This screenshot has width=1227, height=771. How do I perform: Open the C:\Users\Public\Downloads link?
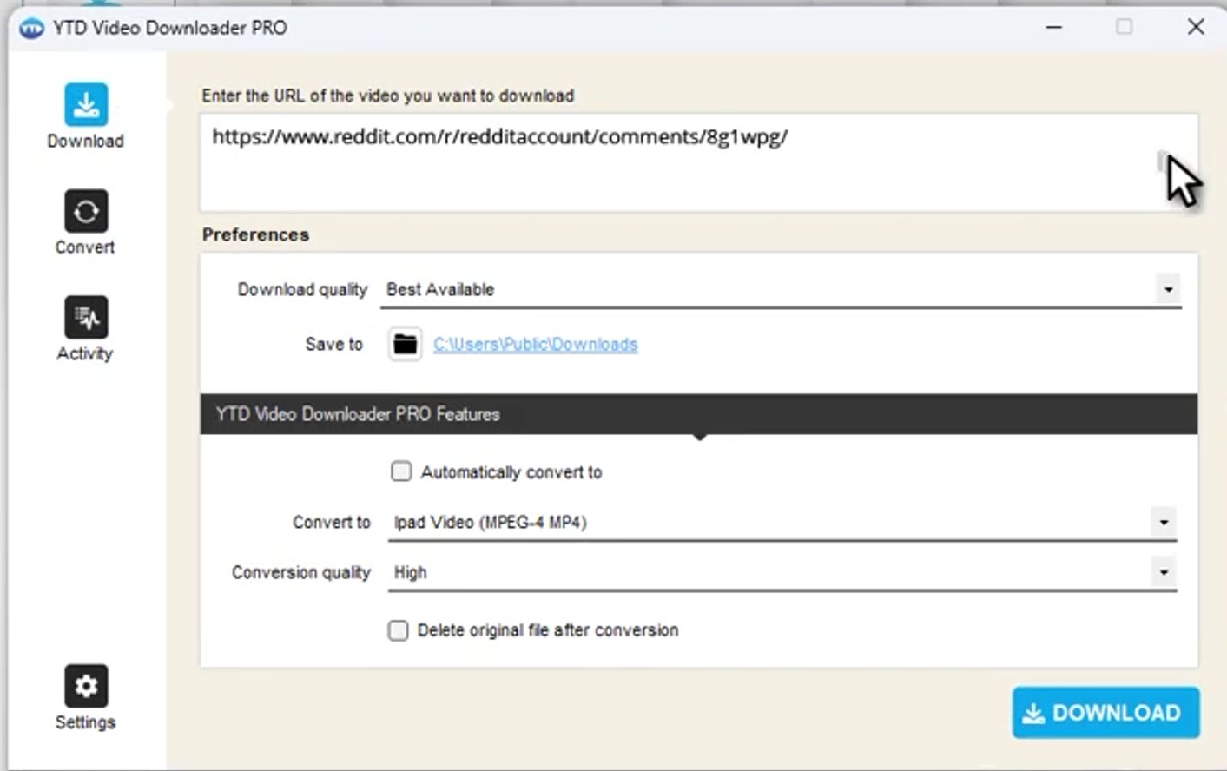535,344
